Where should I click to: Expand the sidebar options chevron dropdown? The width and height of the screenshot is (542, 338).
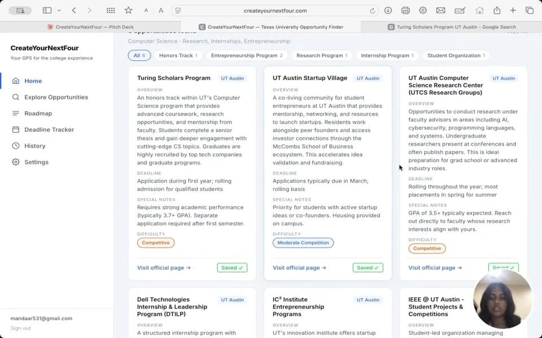(59, 11)
